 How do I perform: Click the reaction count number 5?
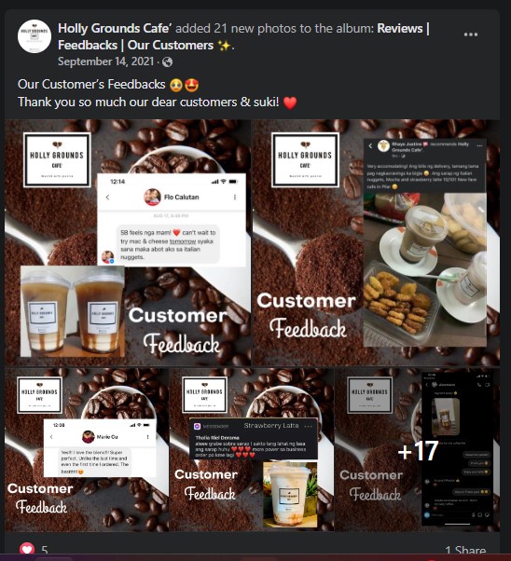pyautogui.click(x=45, y=550)
